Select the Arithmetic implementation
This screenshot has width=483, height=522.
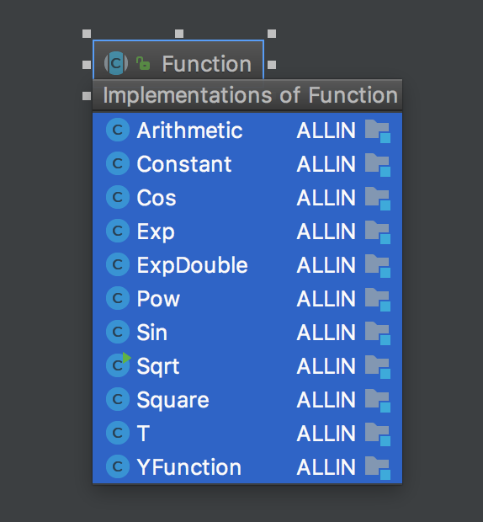click(x=247, y=130)
